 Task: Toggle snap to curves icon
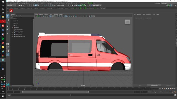(x=46, y=5)
